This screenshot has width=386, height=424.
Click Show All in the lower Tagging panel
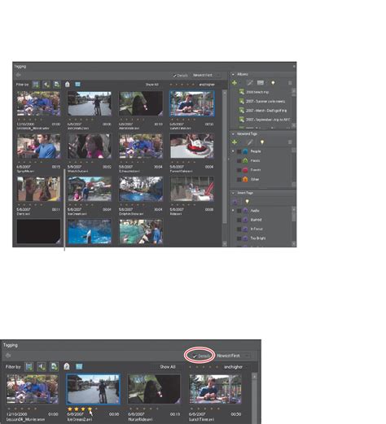click(168, 367)
